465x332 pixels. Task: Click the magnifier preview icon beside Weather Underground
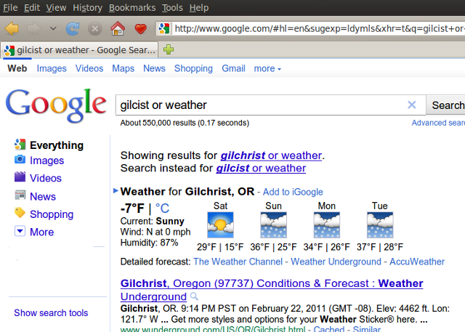click(x=193, y=297)
